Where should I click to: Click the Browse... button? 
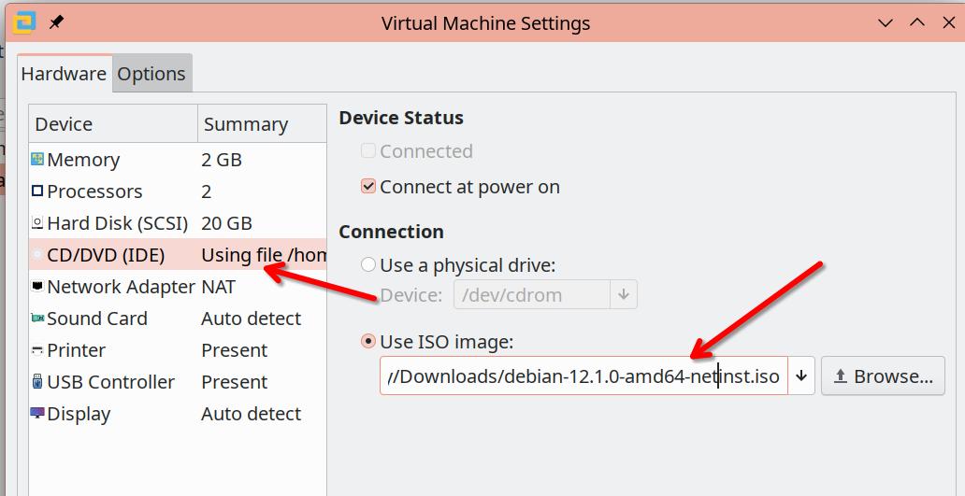tap(883, 376)
